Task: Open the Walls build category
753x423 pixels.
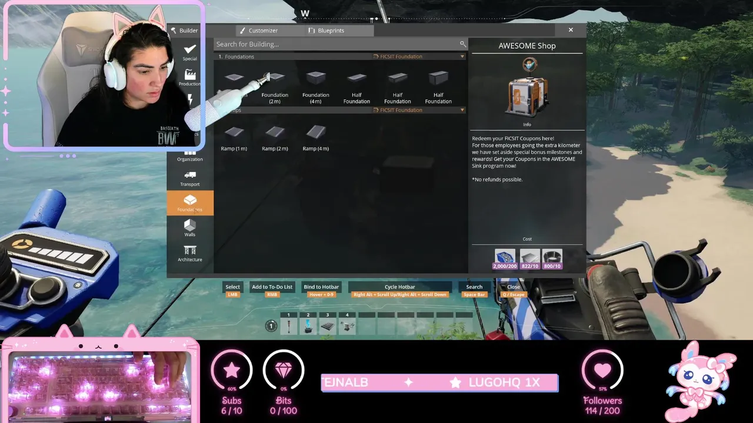Action: click(x=189, y=228)
